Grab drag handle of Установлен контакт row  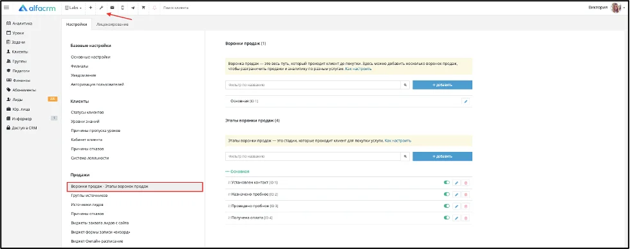[x=229, y=183]
